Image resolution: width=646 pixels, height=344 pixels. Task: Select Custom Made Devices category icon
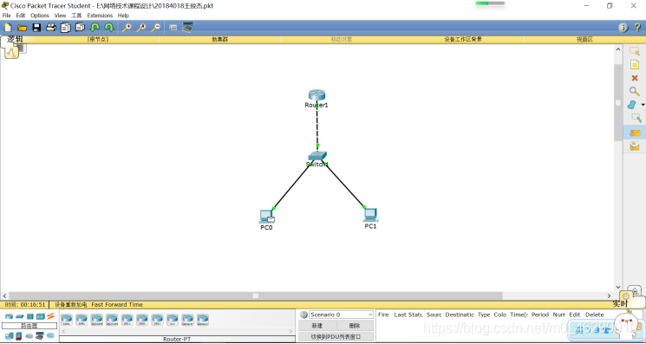40,336
